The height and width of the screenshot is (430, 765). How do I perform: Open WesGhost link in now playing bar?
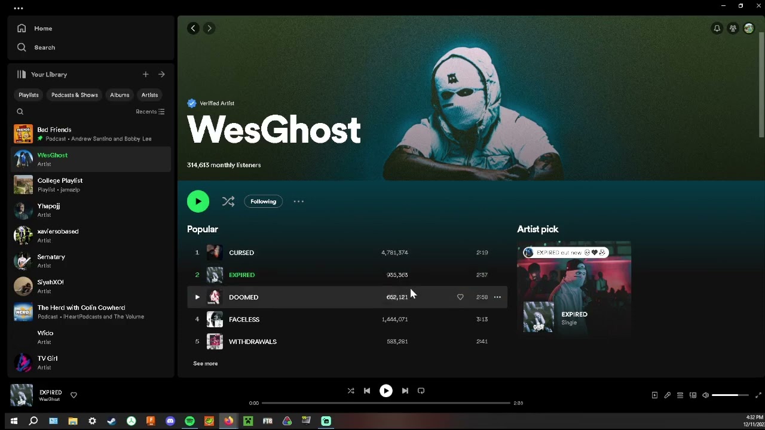[x=50, y=400]
